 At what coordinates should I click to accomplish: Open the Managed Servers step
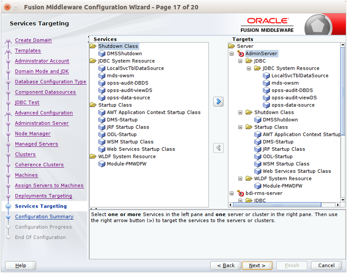tap(37, 144)
